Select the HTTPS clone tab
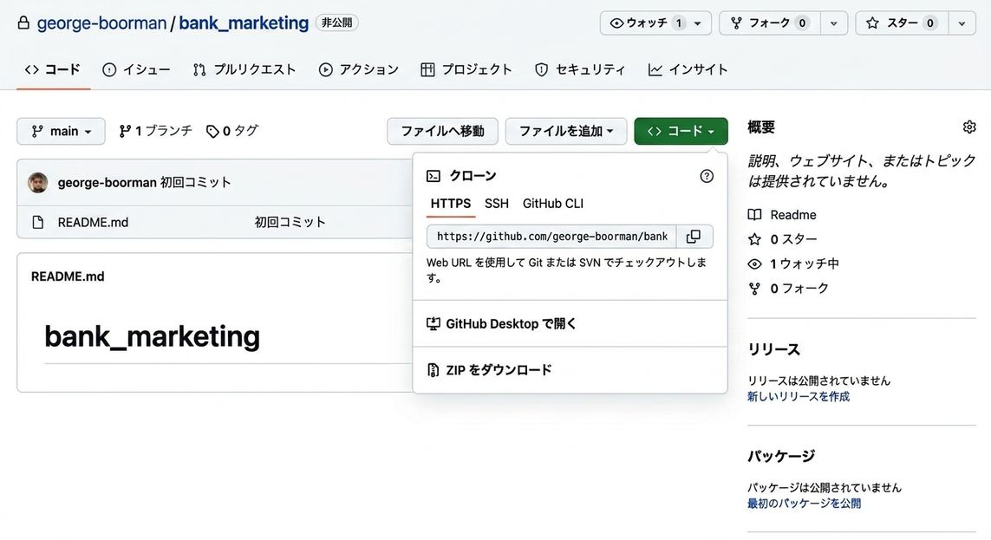The image size is (991, 540). tap(451, 204)
